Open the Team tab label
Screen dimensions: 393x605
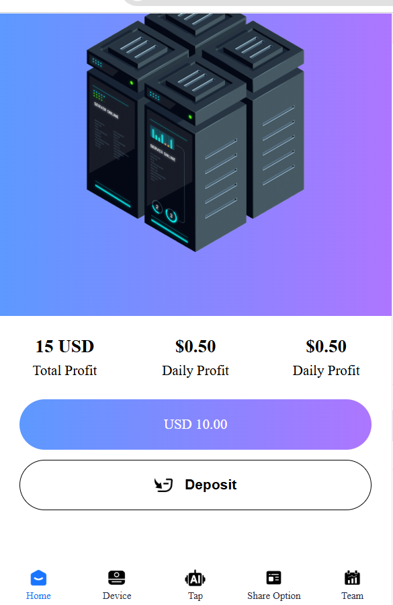coord(352,596)
